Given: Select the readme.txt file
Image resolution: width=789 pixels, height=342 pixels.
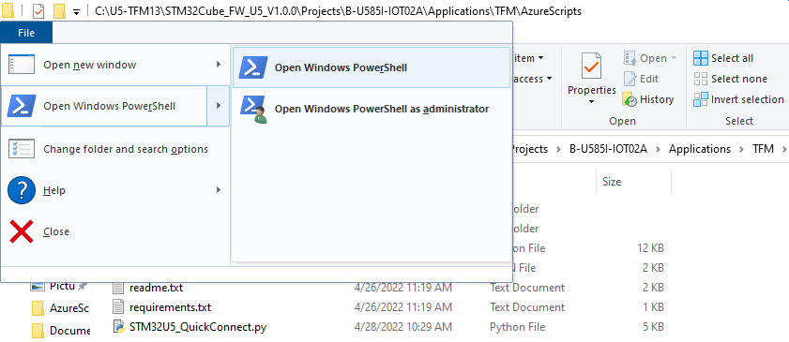Looking at the screenshot, I should [x=156, y=288].
